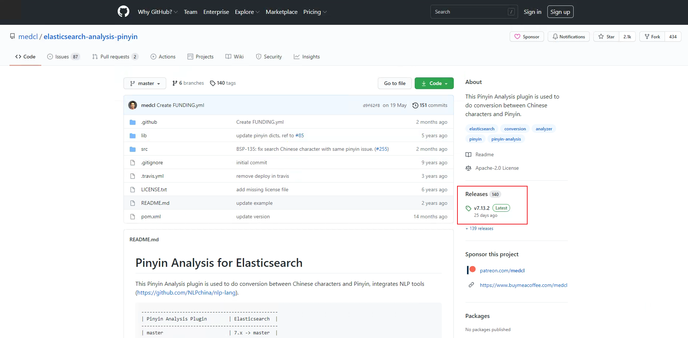Click the Go to file button
This screenshot has height=338, width=688.
pos(395,83)
